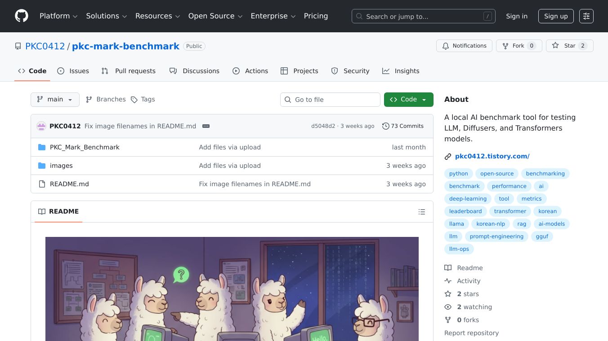Expand the Platform menu
608x341 pixels.
tap(58, 16)
